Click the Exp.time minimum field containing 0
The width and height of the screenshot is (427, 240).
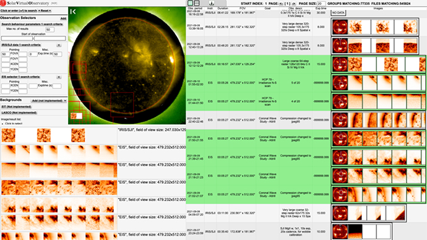(x=33, y=54)
